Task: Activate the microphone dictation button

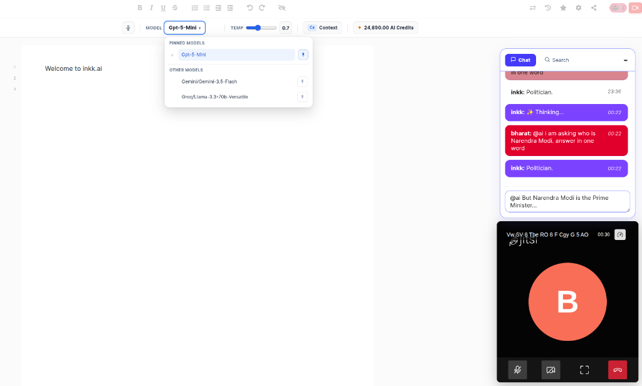Action: pos(128,28)
